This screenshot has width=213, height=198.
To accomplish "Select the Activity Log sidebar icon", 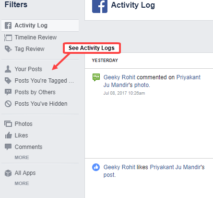I will tap(8, 25).
